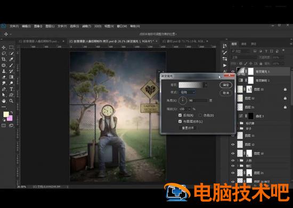Open the Move tool preset dropdown in options bar

[11, 34]
